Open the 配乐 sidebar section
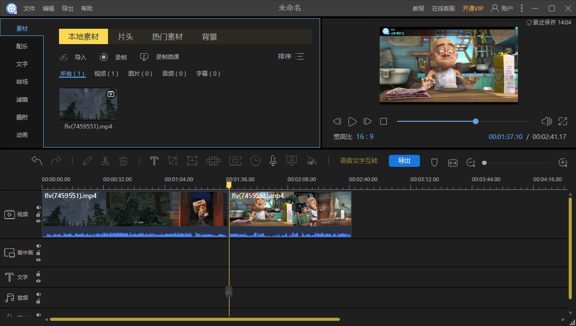 click(x=22, y=47)
